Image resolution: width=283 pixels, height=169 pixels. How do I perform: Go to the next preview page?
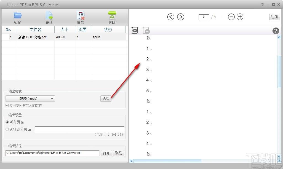click(180, 17)
